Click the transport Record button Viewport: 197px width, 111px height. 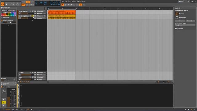point(14,4)
